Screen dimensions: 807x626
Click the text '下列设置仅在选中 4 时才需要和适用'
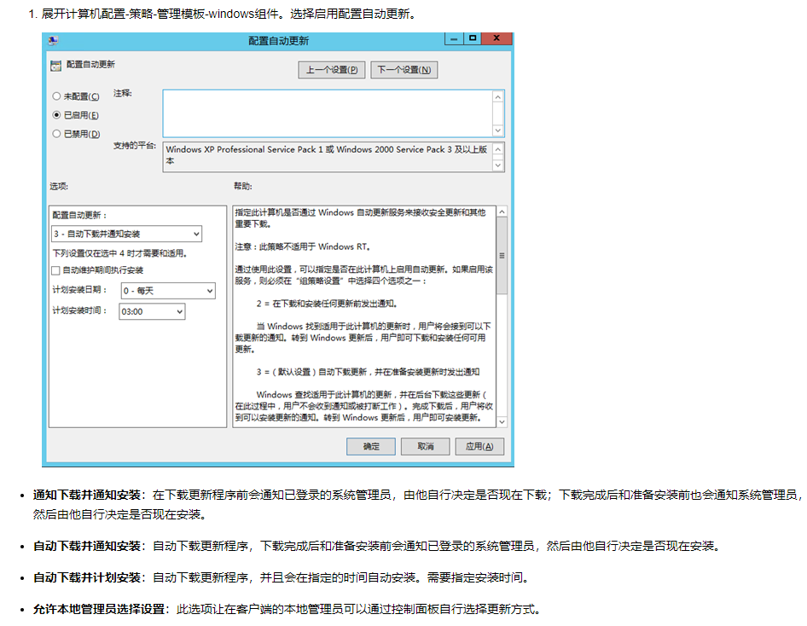pos(120,253)
